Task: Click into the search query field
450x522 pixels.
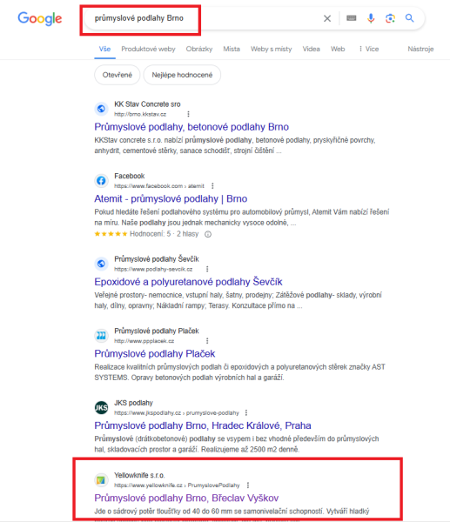Action: 203,18
